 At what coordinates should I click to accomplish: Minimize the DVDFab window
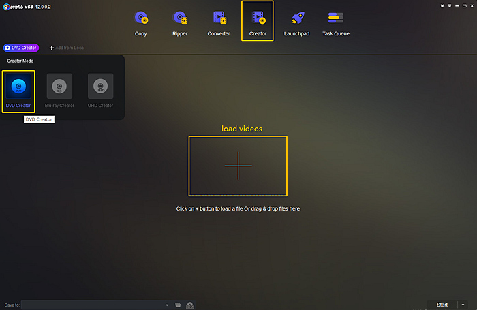[x=457, y=5]
